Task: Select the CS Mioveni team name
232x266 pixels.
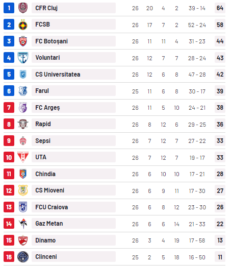Action: click(50, 190)
